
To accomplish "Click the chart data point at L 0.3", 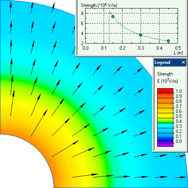I will pos(141,35).
